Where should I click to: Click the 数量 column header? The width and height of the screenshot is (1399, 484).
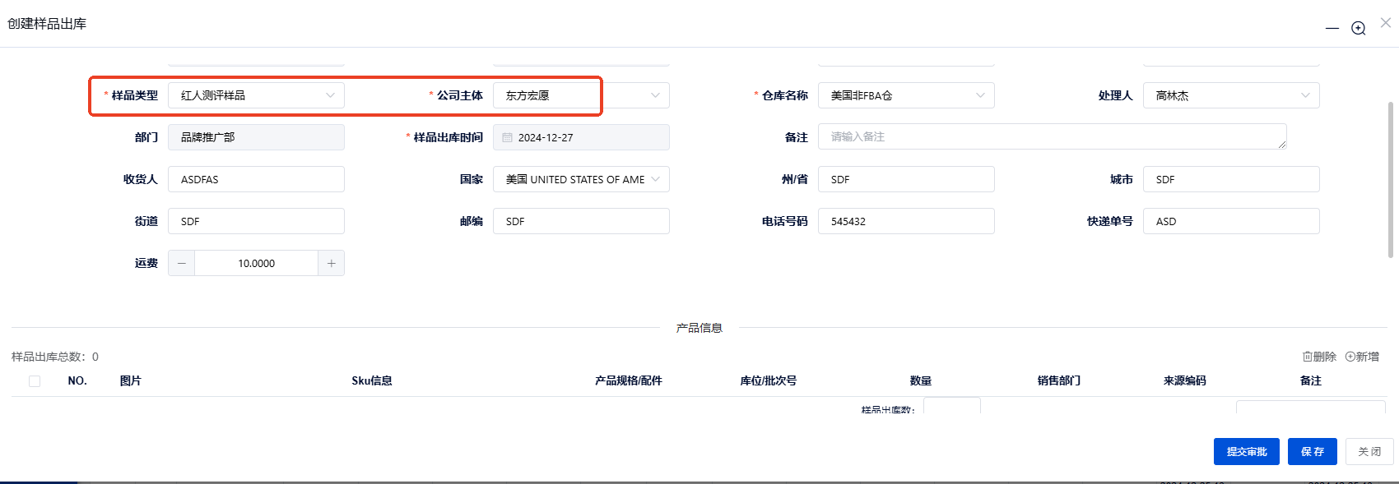pos(921,380)
